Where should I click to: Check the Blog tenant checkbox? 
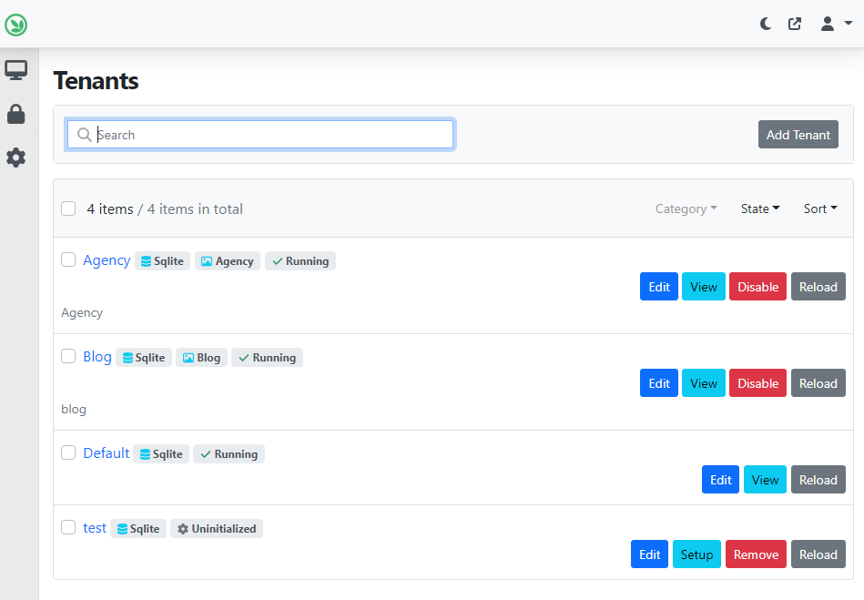coord(68,356)
